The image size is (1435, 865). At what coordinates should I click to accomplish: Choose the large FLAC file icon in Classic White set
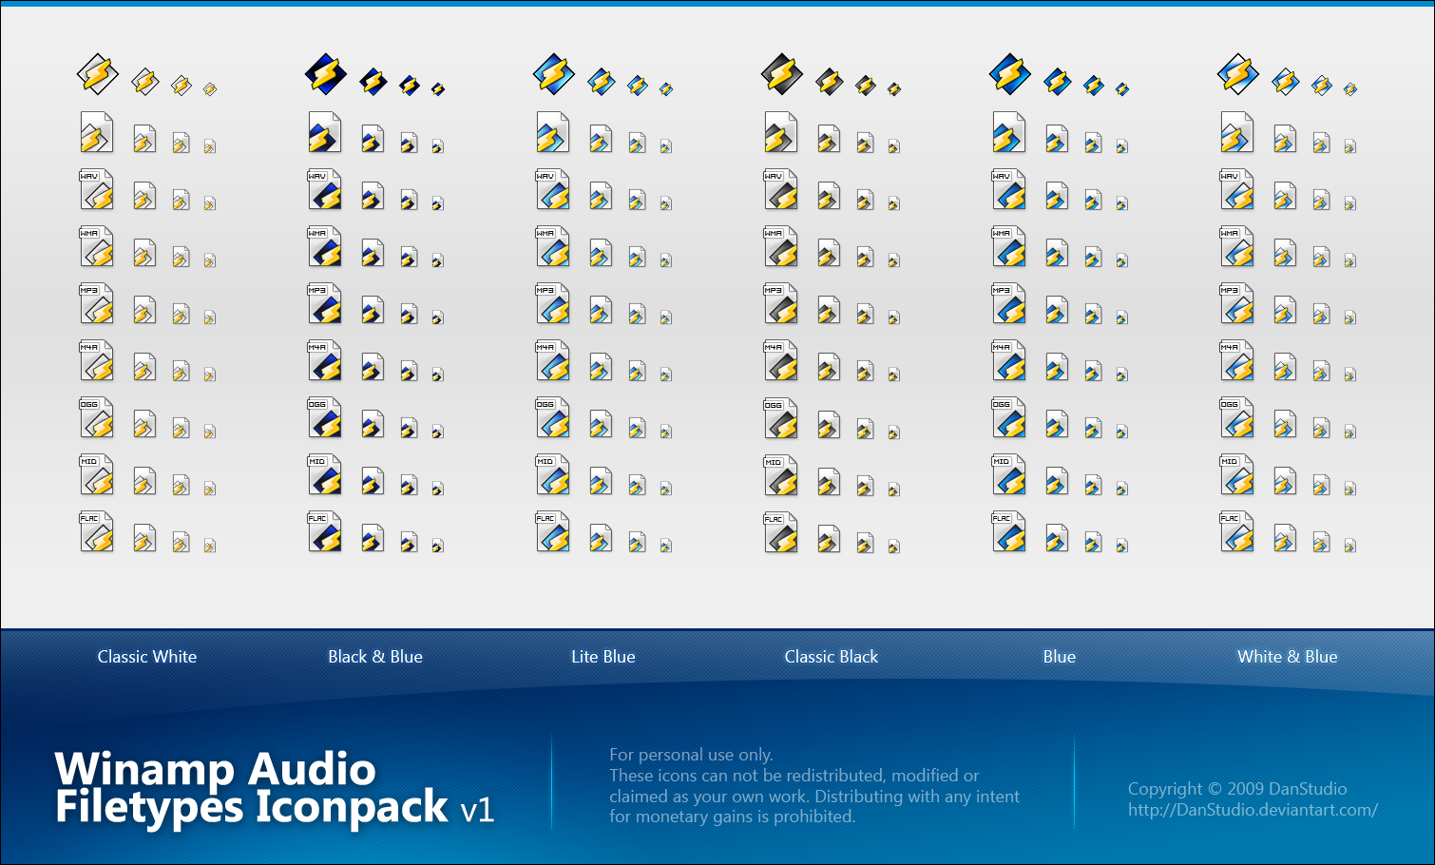(97, 531)
